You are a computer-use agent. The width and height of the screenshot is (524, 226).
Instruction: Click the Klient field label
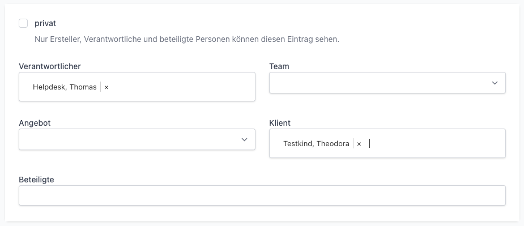pyautogui.click(x=280, y=123)
